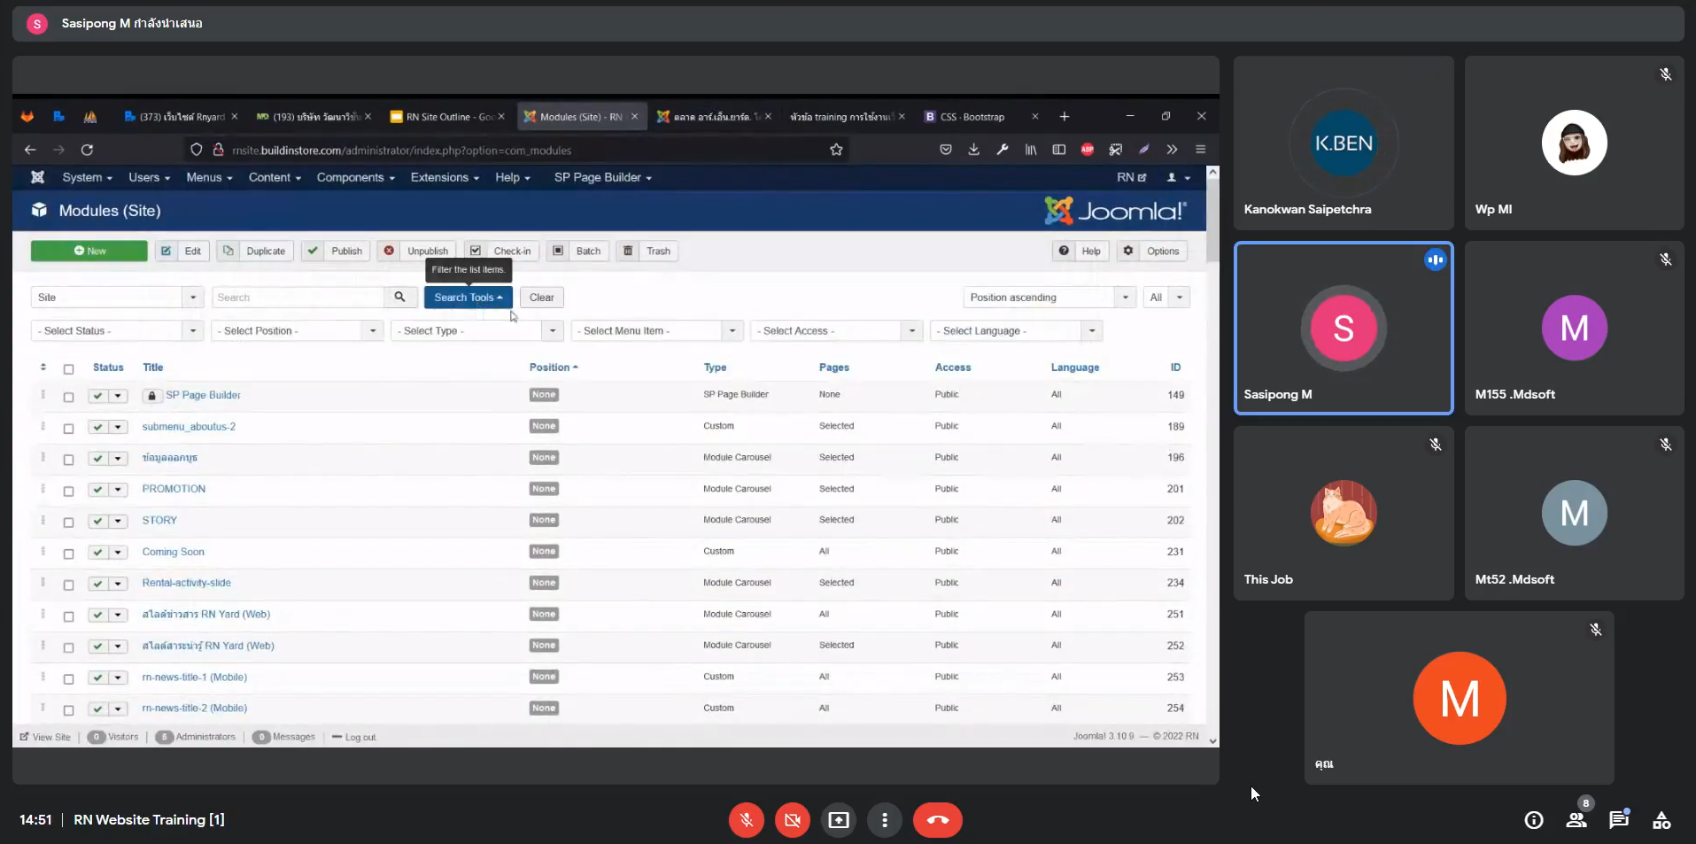This screenshot has height=844, width=1696.
Task: Open the Coming Soon module link
Action: click(x=173, y=552)
